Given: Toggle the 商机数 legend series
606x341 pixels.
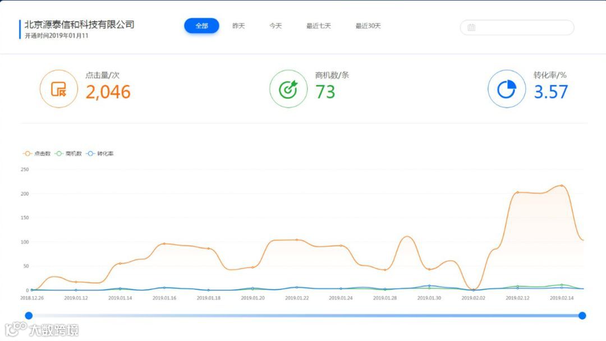Looking at the screenshot, I should pos(68,154).
